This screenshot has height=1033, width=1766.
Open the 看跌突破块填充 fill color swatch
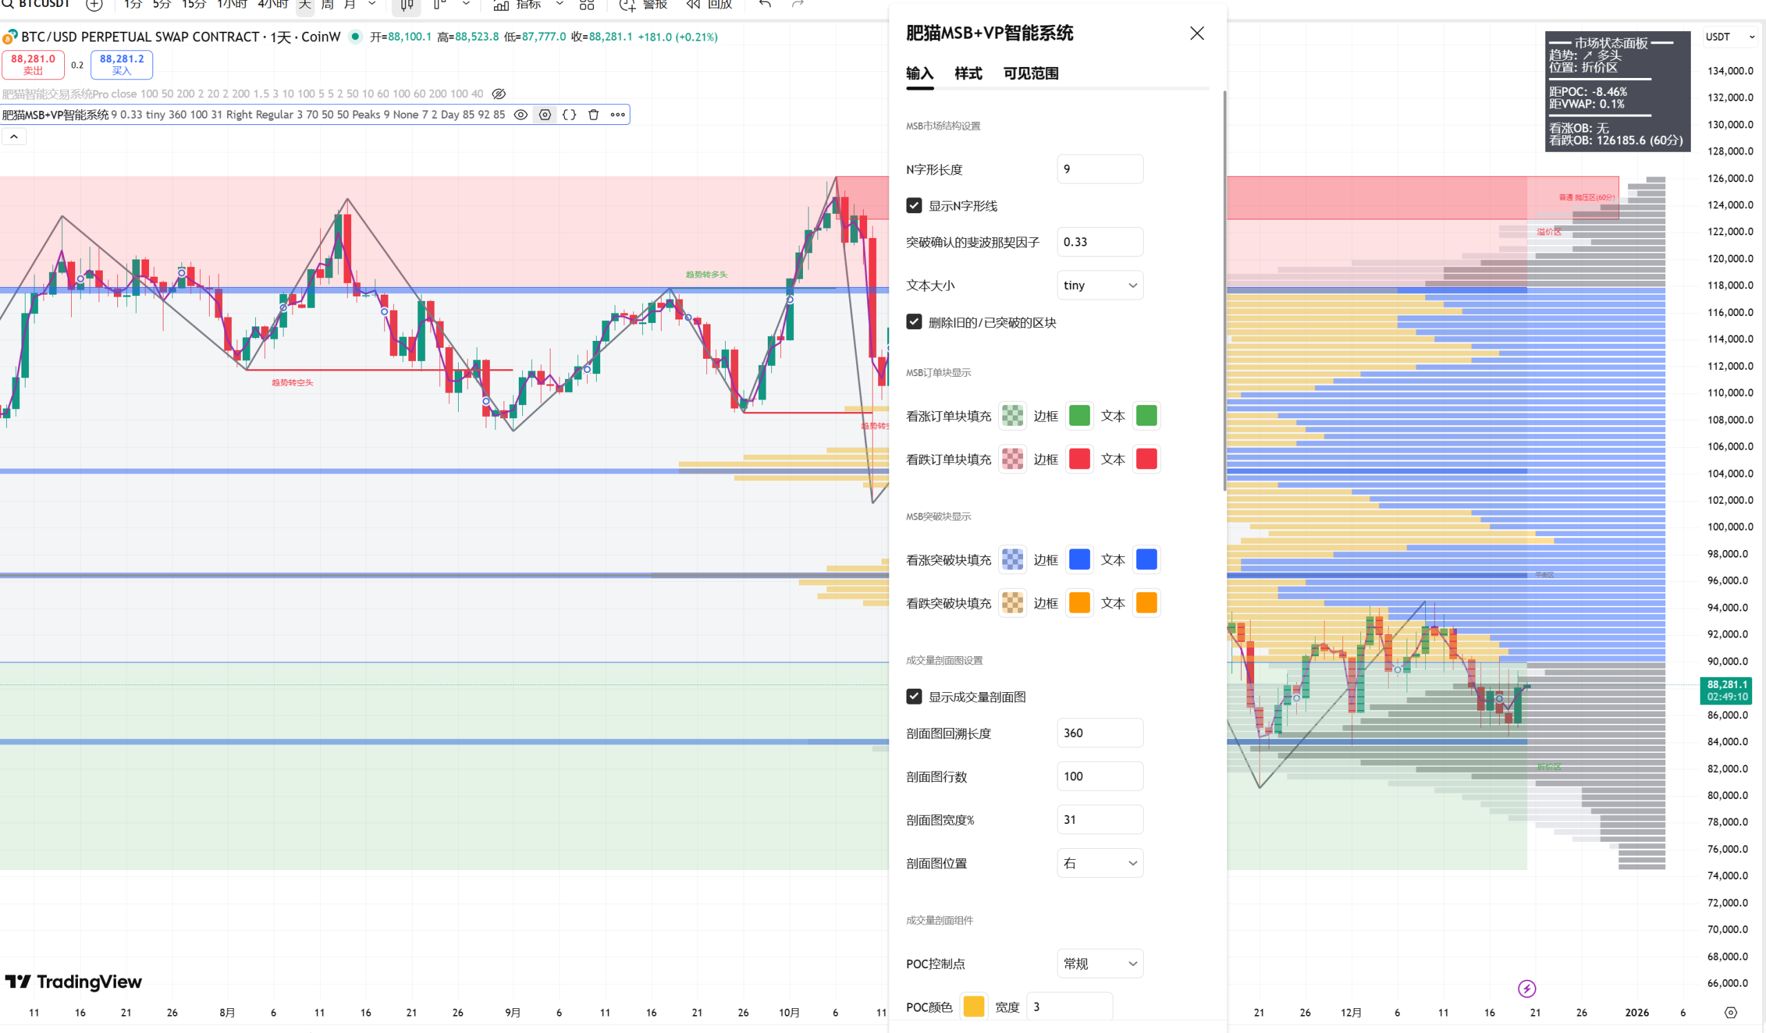(1013, 602)
